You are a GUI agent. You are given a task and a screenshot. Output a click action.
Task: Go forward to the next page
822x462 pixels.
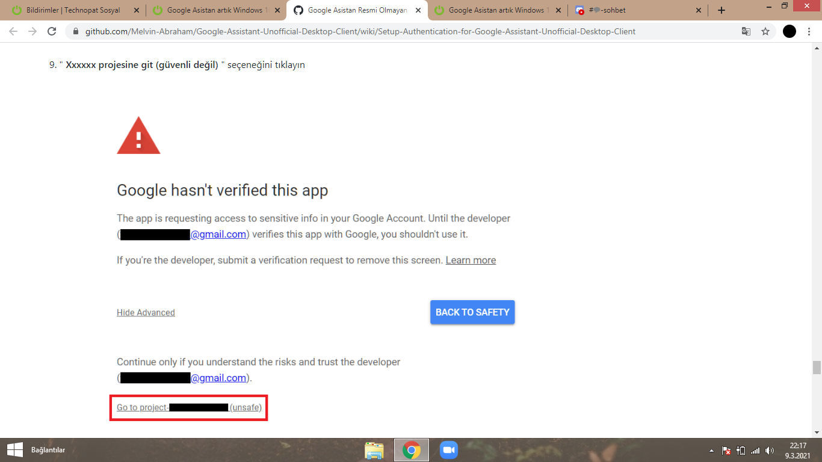tap(32, 31)
